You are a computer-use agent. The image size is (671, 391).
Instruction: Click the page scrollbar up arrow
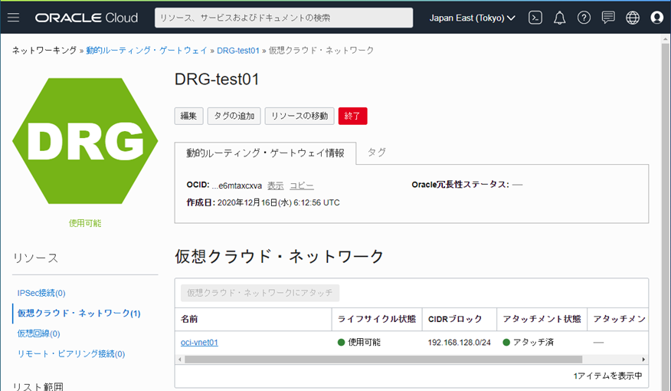(x=665, y=39)
